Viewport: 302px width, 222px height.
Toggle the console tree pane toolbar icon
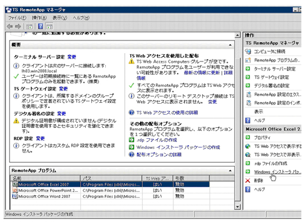click(x=30, y=27)
